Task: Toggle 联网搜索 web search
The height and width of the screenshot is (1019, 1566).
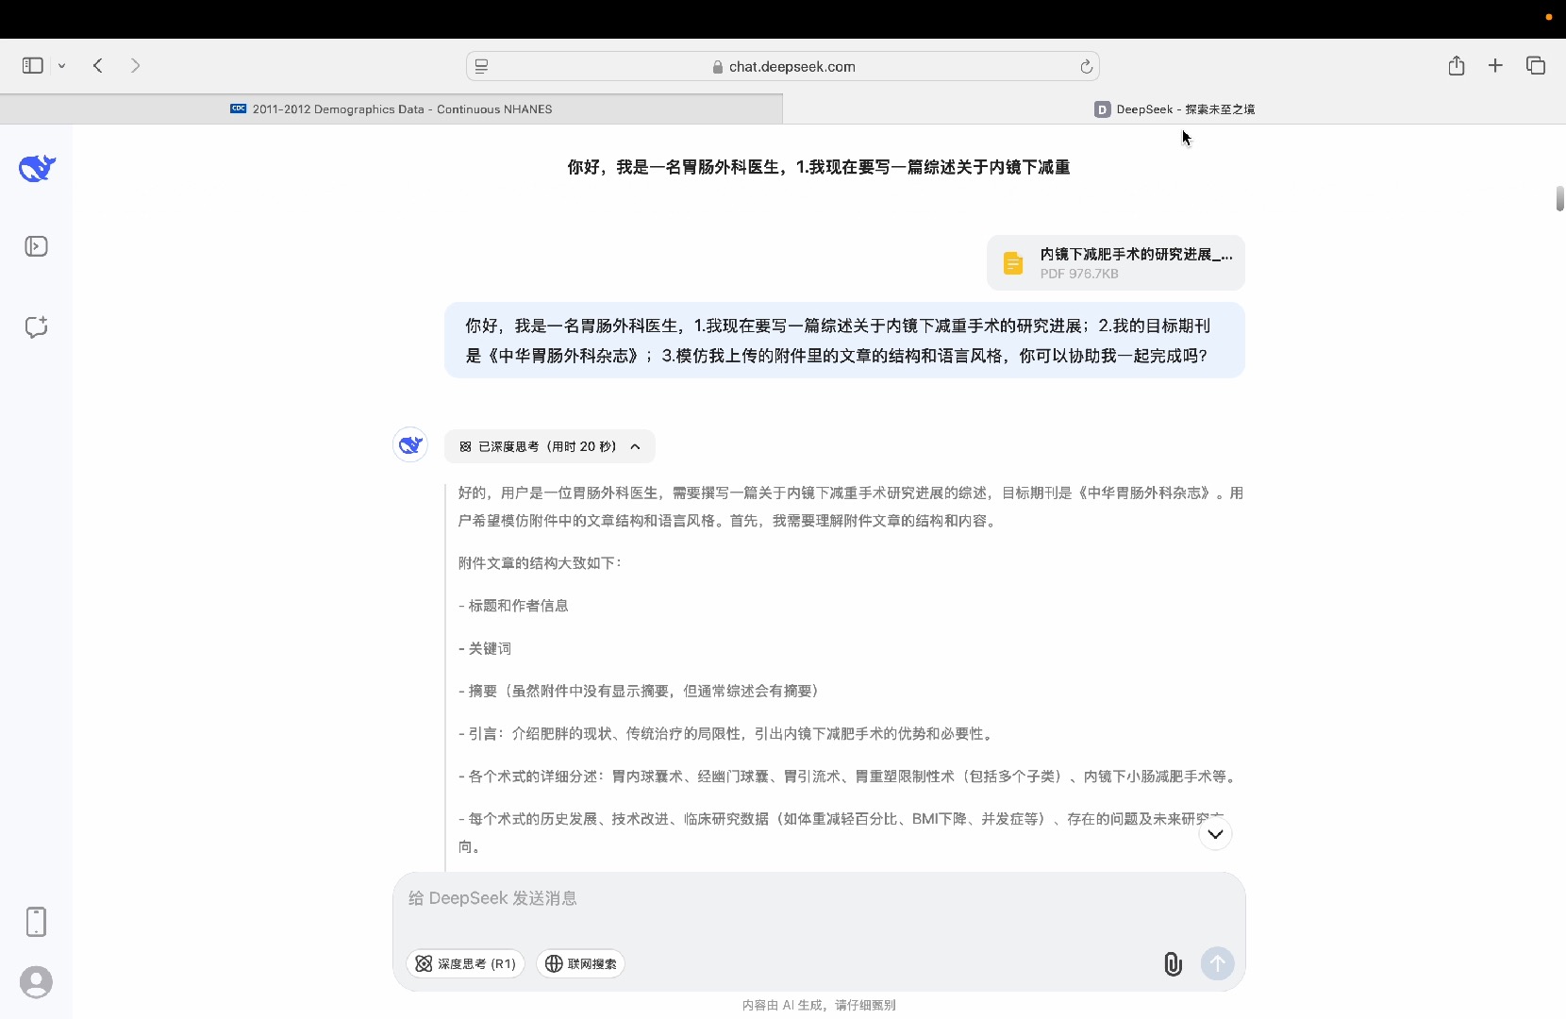Action: point(580,963)
